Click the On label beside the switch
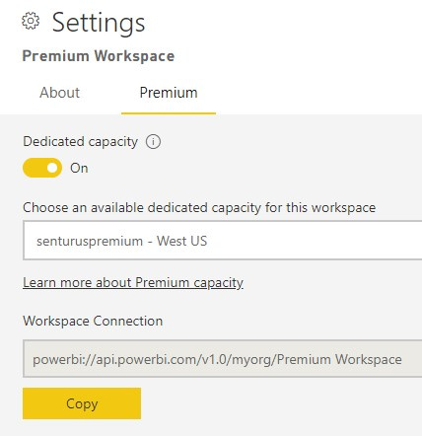Image resolution: width=422 pixels, height=436 pixels. tap(79, 168)
